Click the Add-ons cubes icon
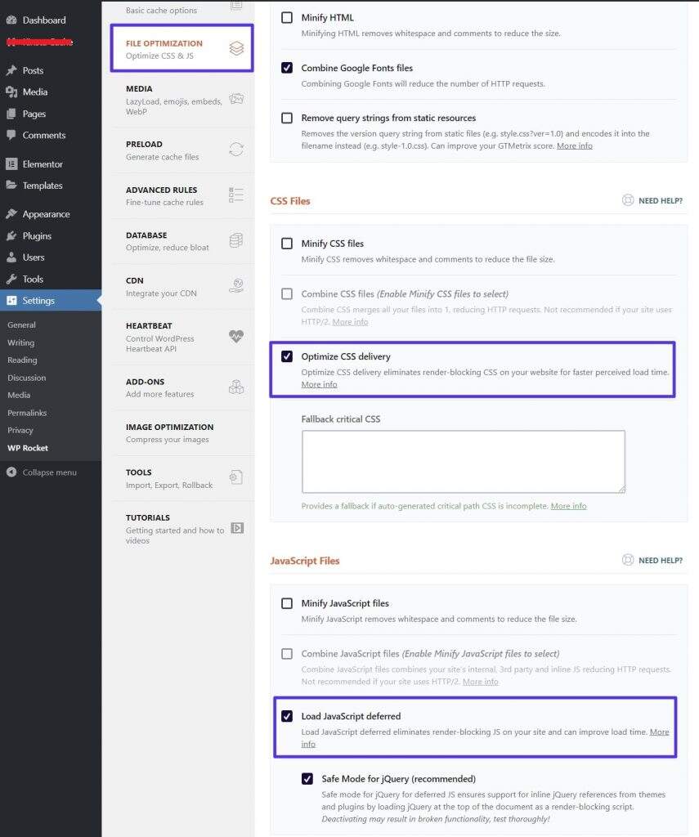 pos(236,387)
